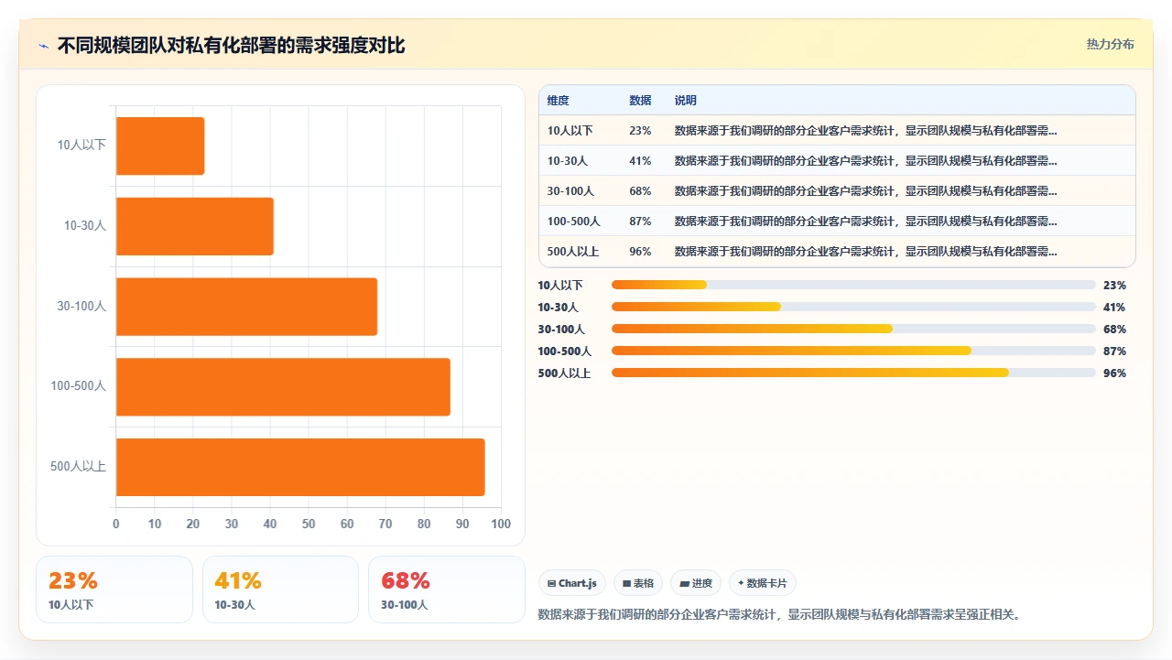
Task: Click the 50 tick on the chart x-axis
Action: [309, 525]
